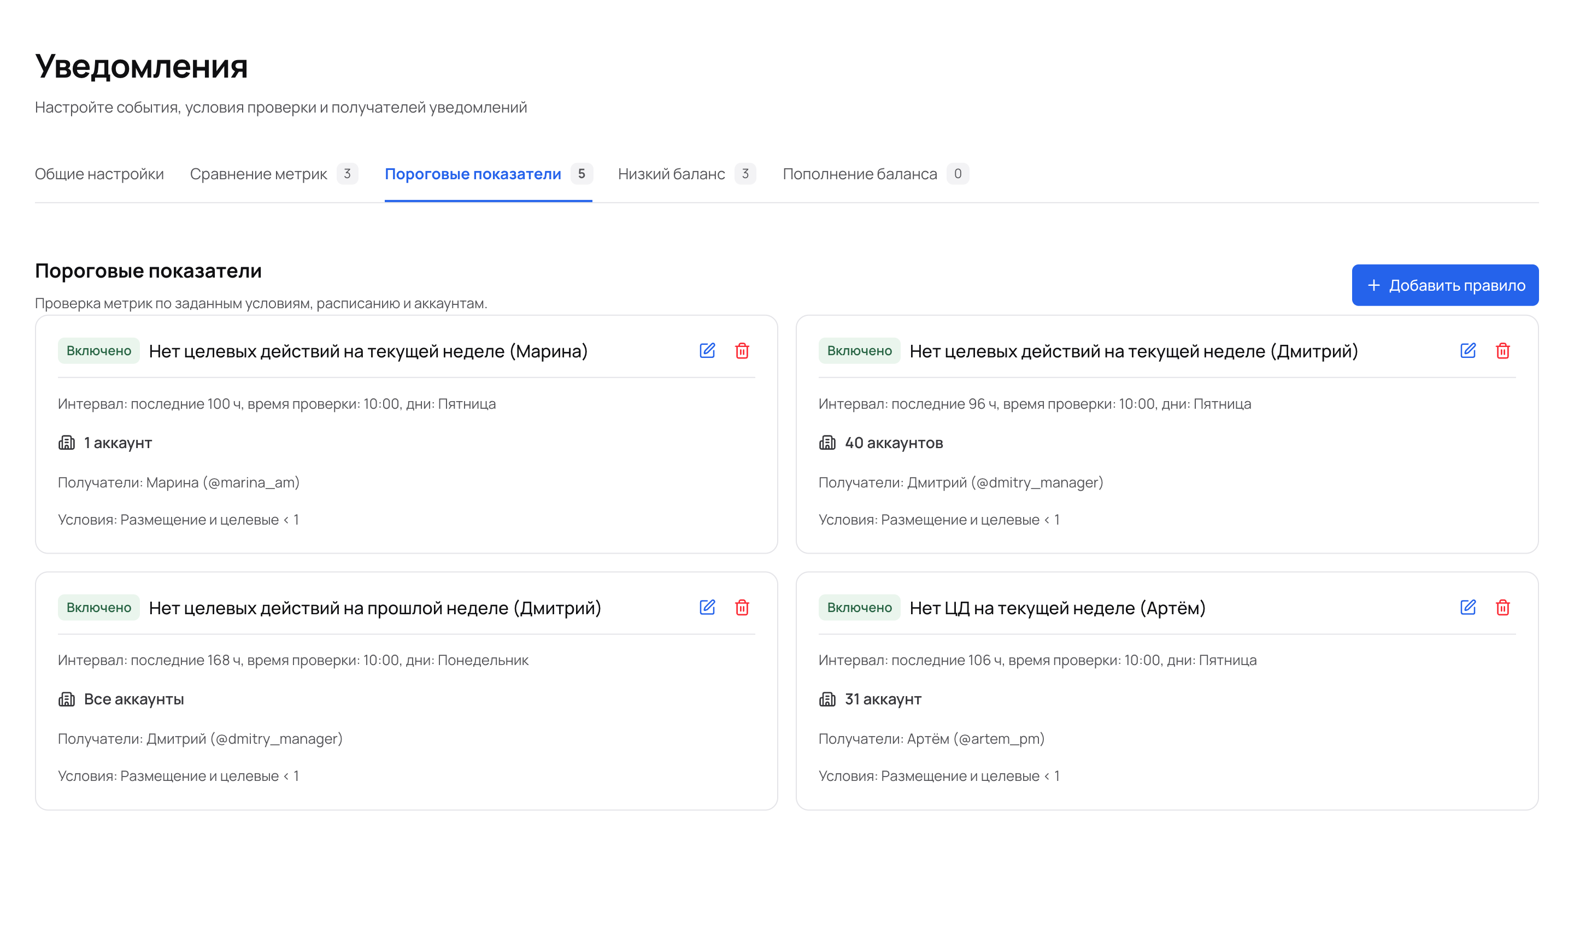
Task: Select the Пороговые показатели tab
Action: (x=489, y=174)
